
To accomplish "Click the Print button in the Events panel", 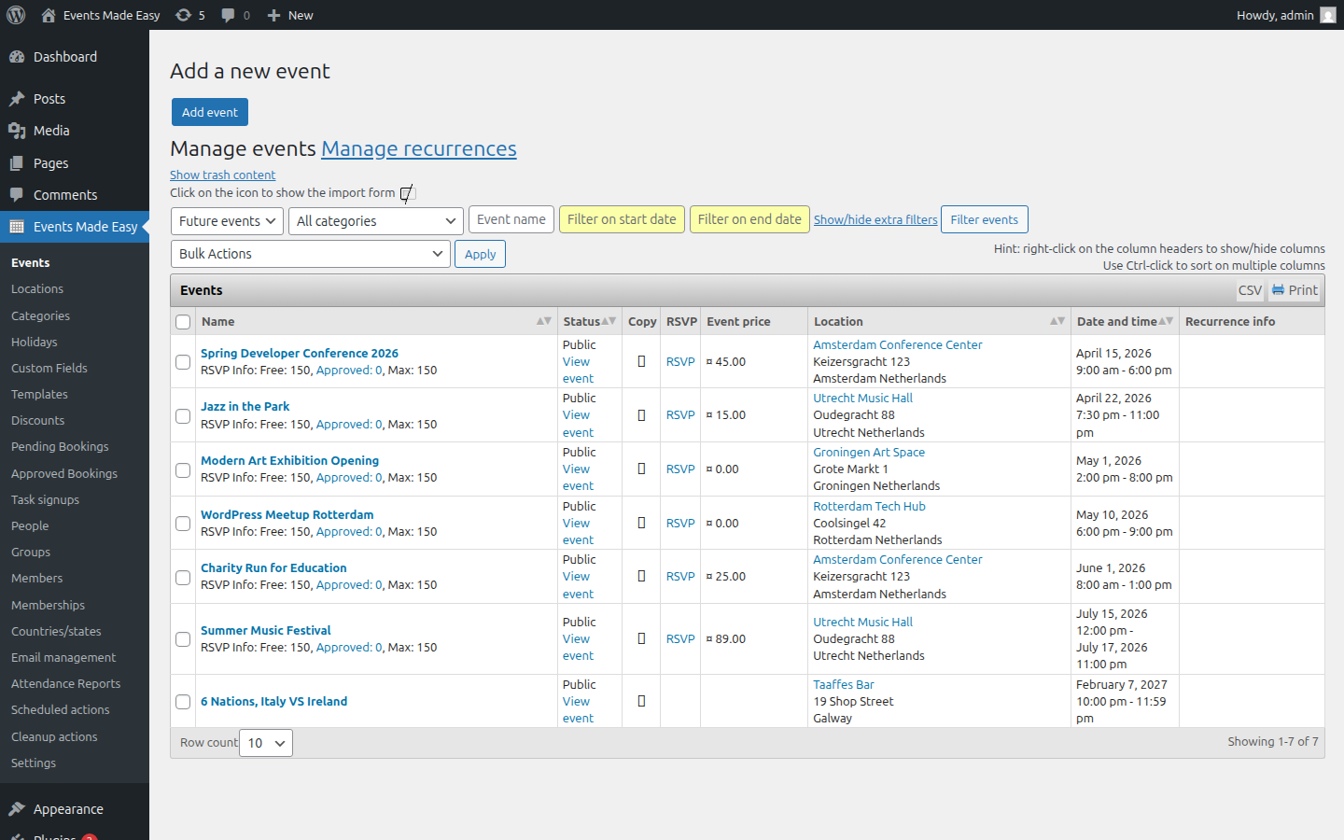I will pyautogui.click(x=1295, y=289).
